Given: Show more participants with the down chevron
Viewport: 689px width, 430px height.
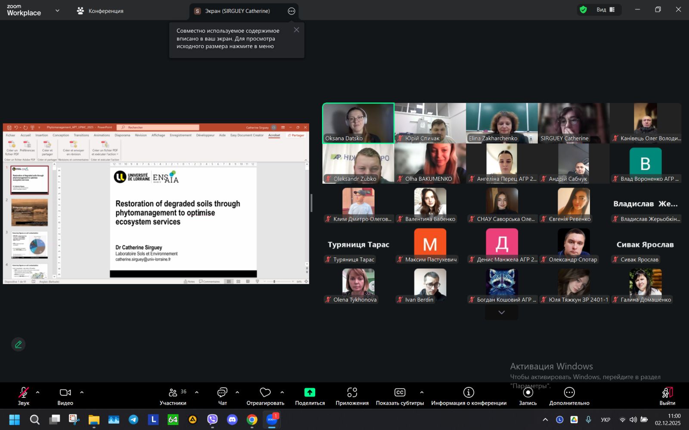Looking at the screenshot, I should pyautogui.click(x=501, y=312).
